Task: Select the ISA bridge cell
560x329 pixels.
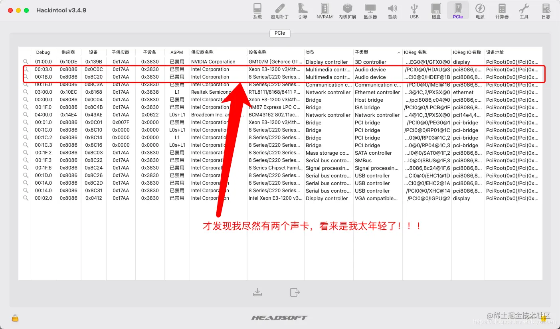Action: 367,107
